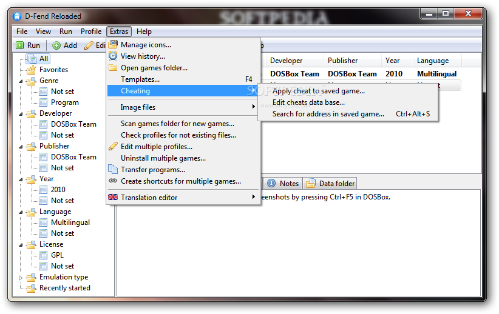The height and width of the screenshot is (314, 499).
Task: Collapse the Publisher tree node
Action: coord(21,147)
